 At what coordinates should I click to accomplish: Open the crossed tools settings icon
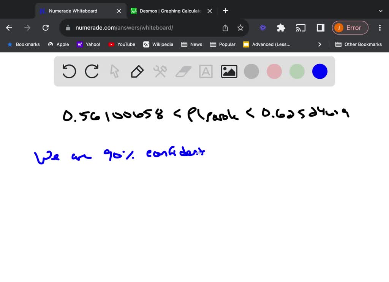[x=160, y=71]
